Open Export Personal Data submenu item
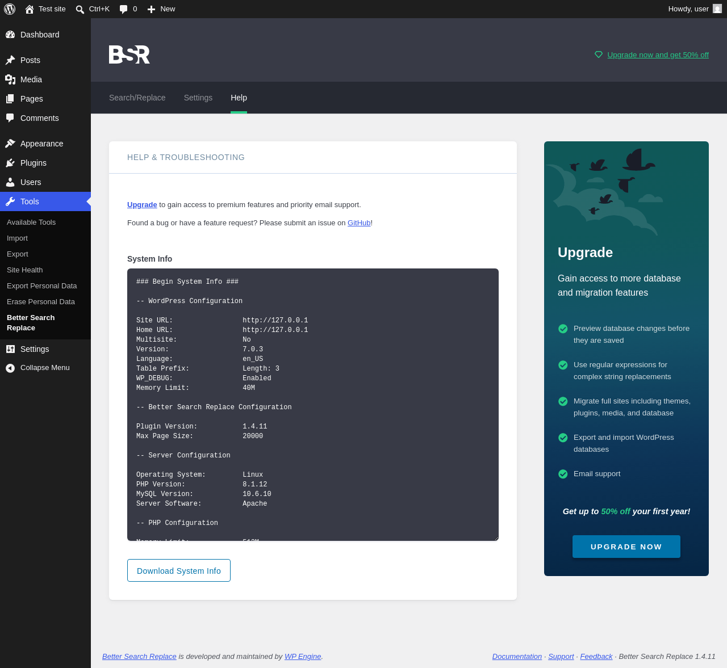The height and width of the screenshot is (668, 727). coord(42,286)
